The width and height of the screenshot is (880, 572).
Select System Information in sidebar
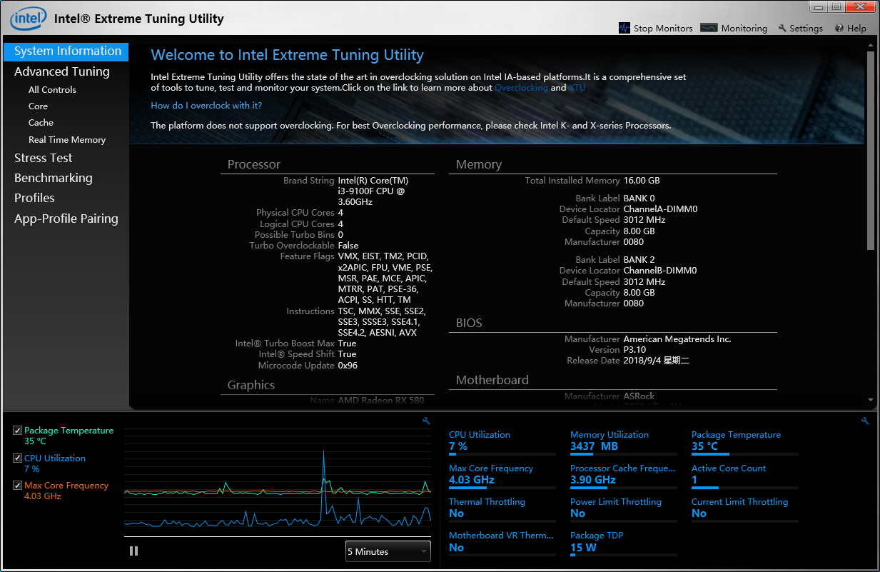[66, 51]
